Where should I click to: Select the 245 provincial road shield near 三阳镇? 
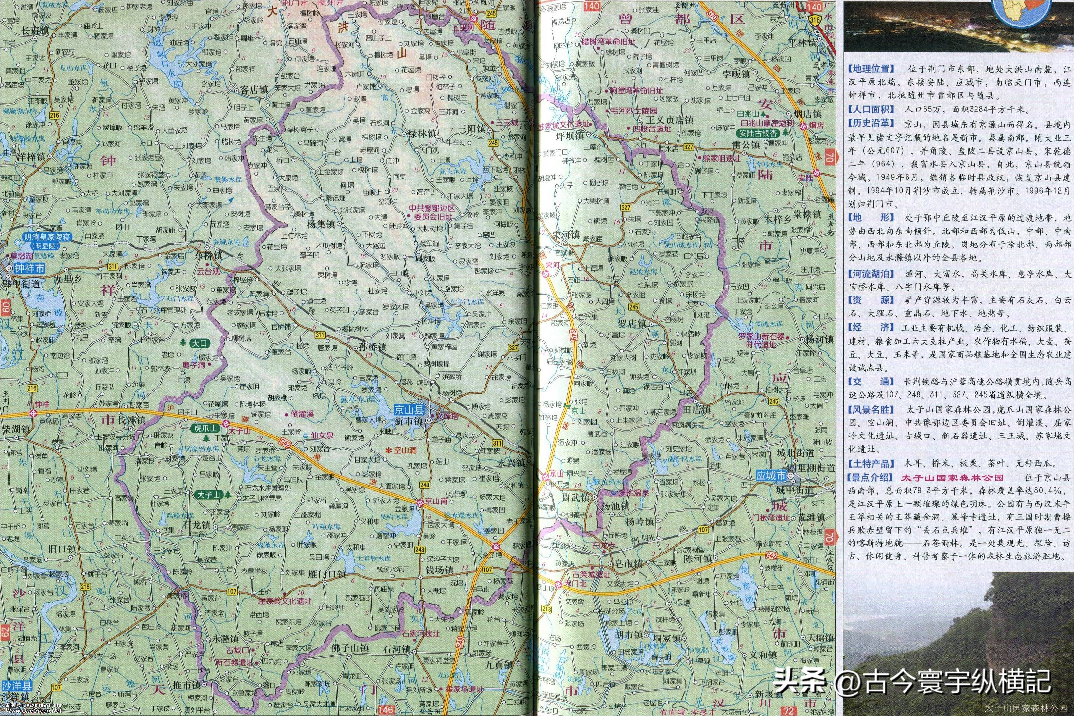point(493,143)
